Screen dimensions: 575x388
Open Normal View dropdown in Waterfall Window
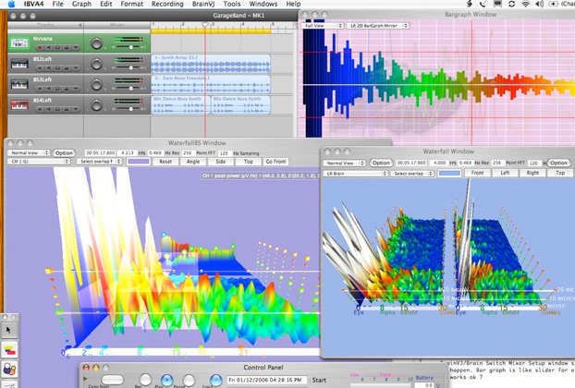coord(344,163)
